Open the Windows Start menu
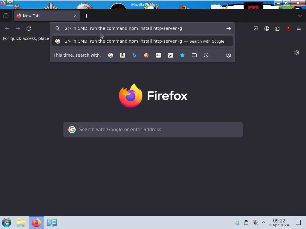This screenshot has width=306, height=229. [x=7, y=222]
